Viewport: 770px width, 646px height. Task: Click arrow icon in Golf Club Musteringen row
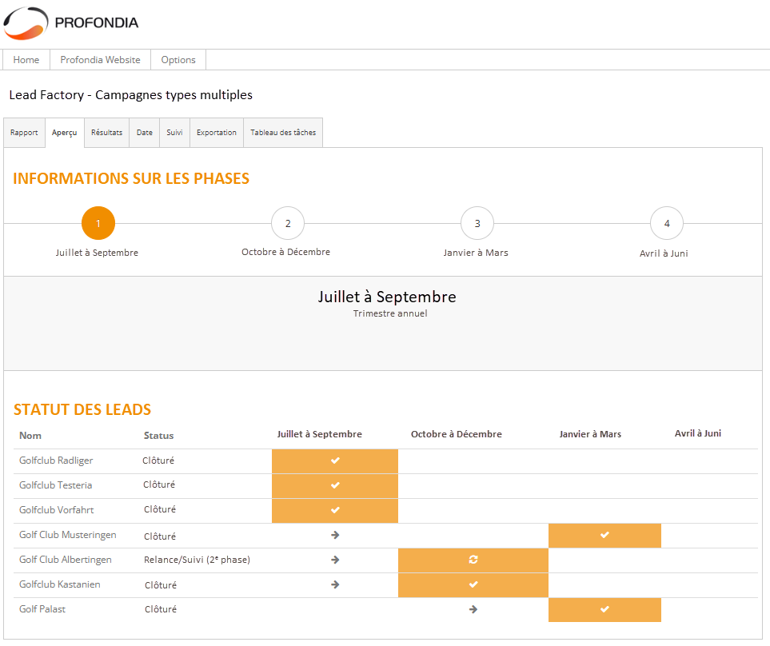tap(335, 535)
